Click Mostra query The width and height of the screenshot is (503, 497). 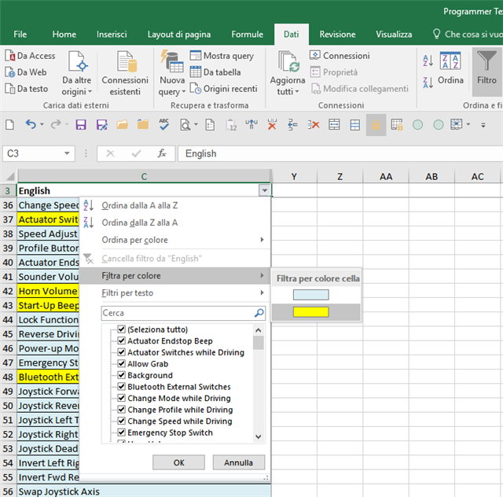point(222,56)
